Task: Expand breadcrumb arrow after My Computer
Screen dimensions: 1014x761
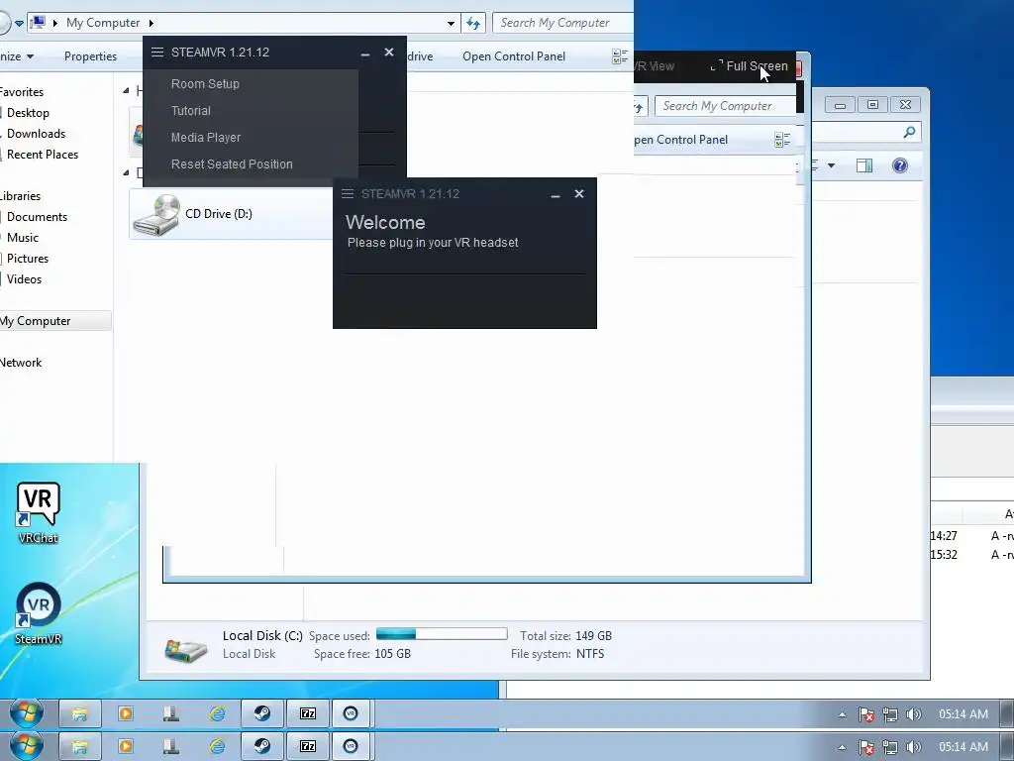Action: (x=152, y=24)
